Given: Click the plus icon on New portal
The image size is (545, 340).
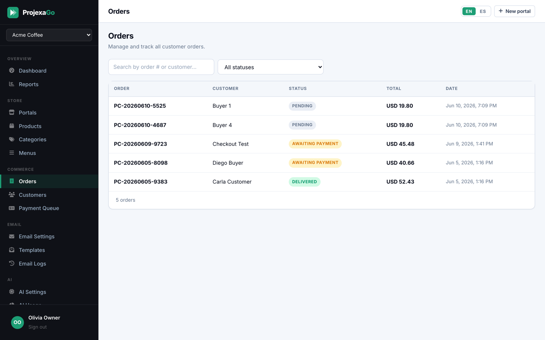Looking at the screenshot, I should (x=501, y=11).
